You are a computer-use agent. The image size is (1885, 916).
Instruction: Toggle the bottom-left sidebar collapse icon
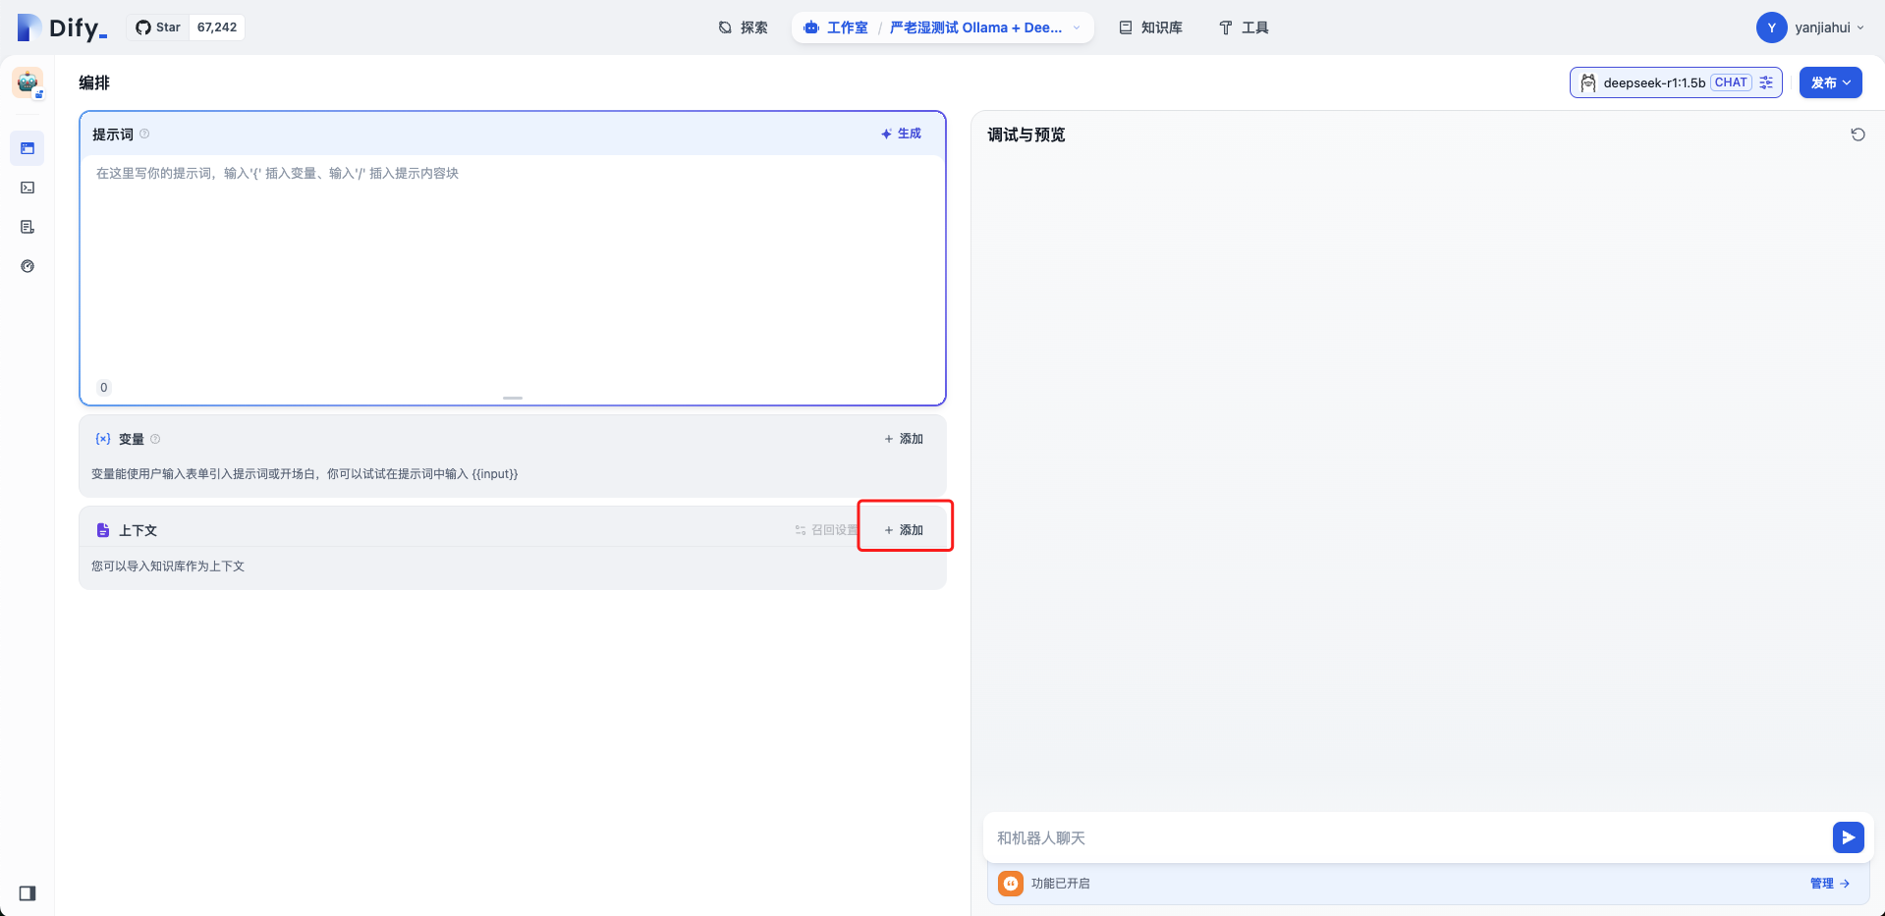tap(28, 893)
